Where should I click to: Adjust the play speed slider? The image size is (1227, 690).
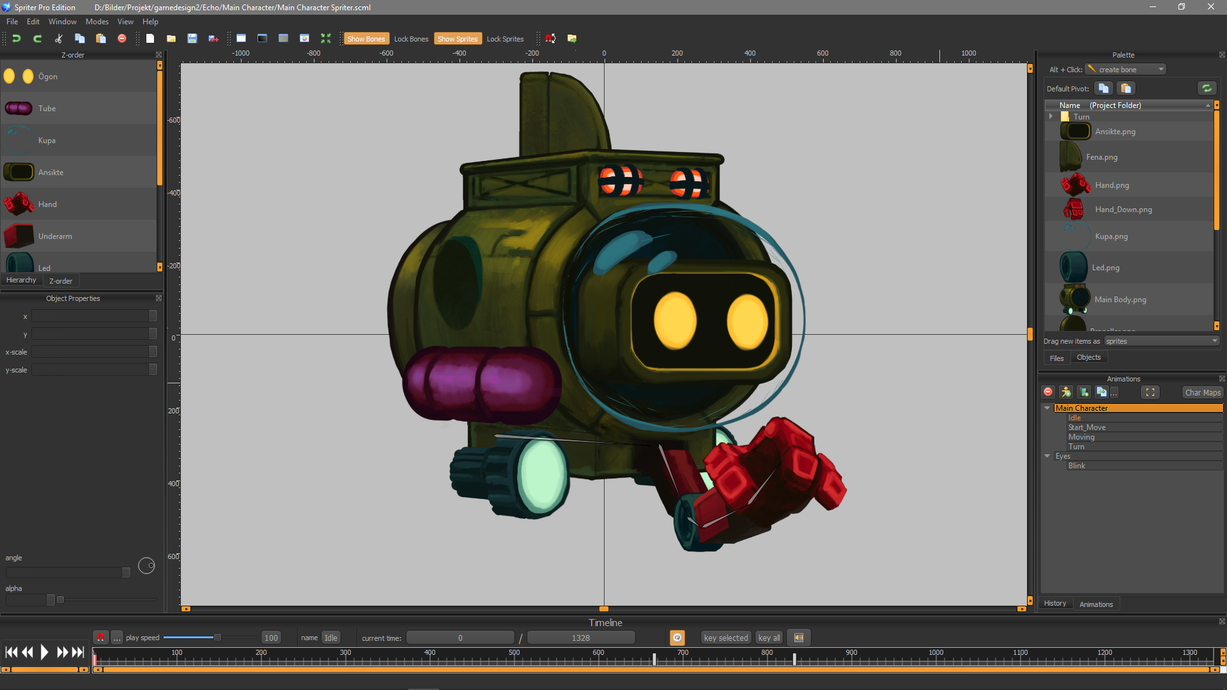[217, 638]
